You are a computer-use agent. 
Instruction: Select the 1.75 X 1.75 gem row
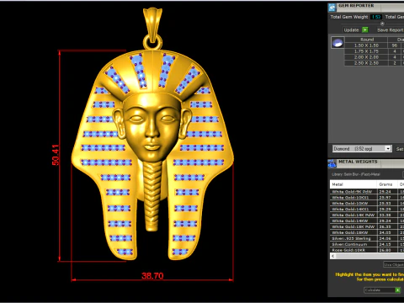tap(375, 51)
